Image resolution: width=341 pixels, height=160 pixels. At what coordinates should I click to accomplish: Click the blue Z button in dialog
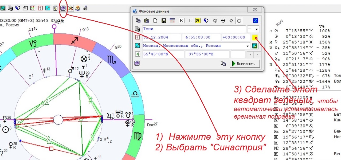(x=256, y=20)
